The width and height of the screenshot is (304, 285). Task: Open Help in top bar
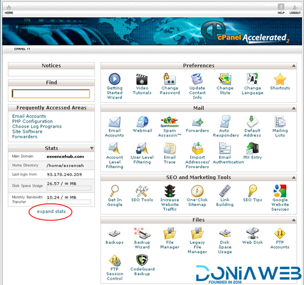coord(281,9)
